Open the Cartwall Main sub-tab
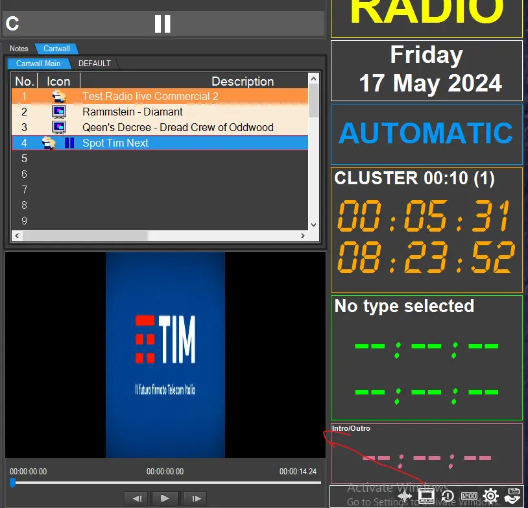 (38, 64)
